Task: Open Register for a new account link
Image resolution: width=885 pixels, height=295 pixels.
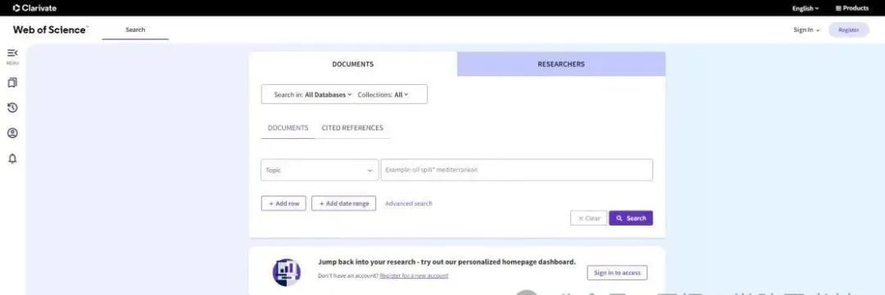Action: click(414, 276)
